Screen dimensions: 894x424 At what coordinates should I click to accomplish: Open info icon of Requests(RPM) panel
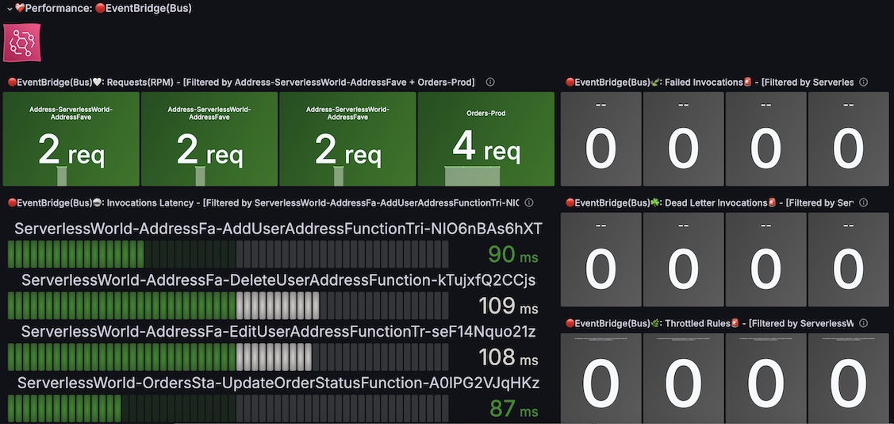pos(490,82)
